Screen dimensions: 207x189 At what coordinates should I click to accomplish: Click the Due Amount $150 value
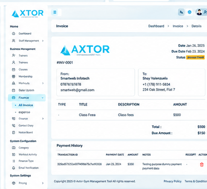[x=201, y=133]
